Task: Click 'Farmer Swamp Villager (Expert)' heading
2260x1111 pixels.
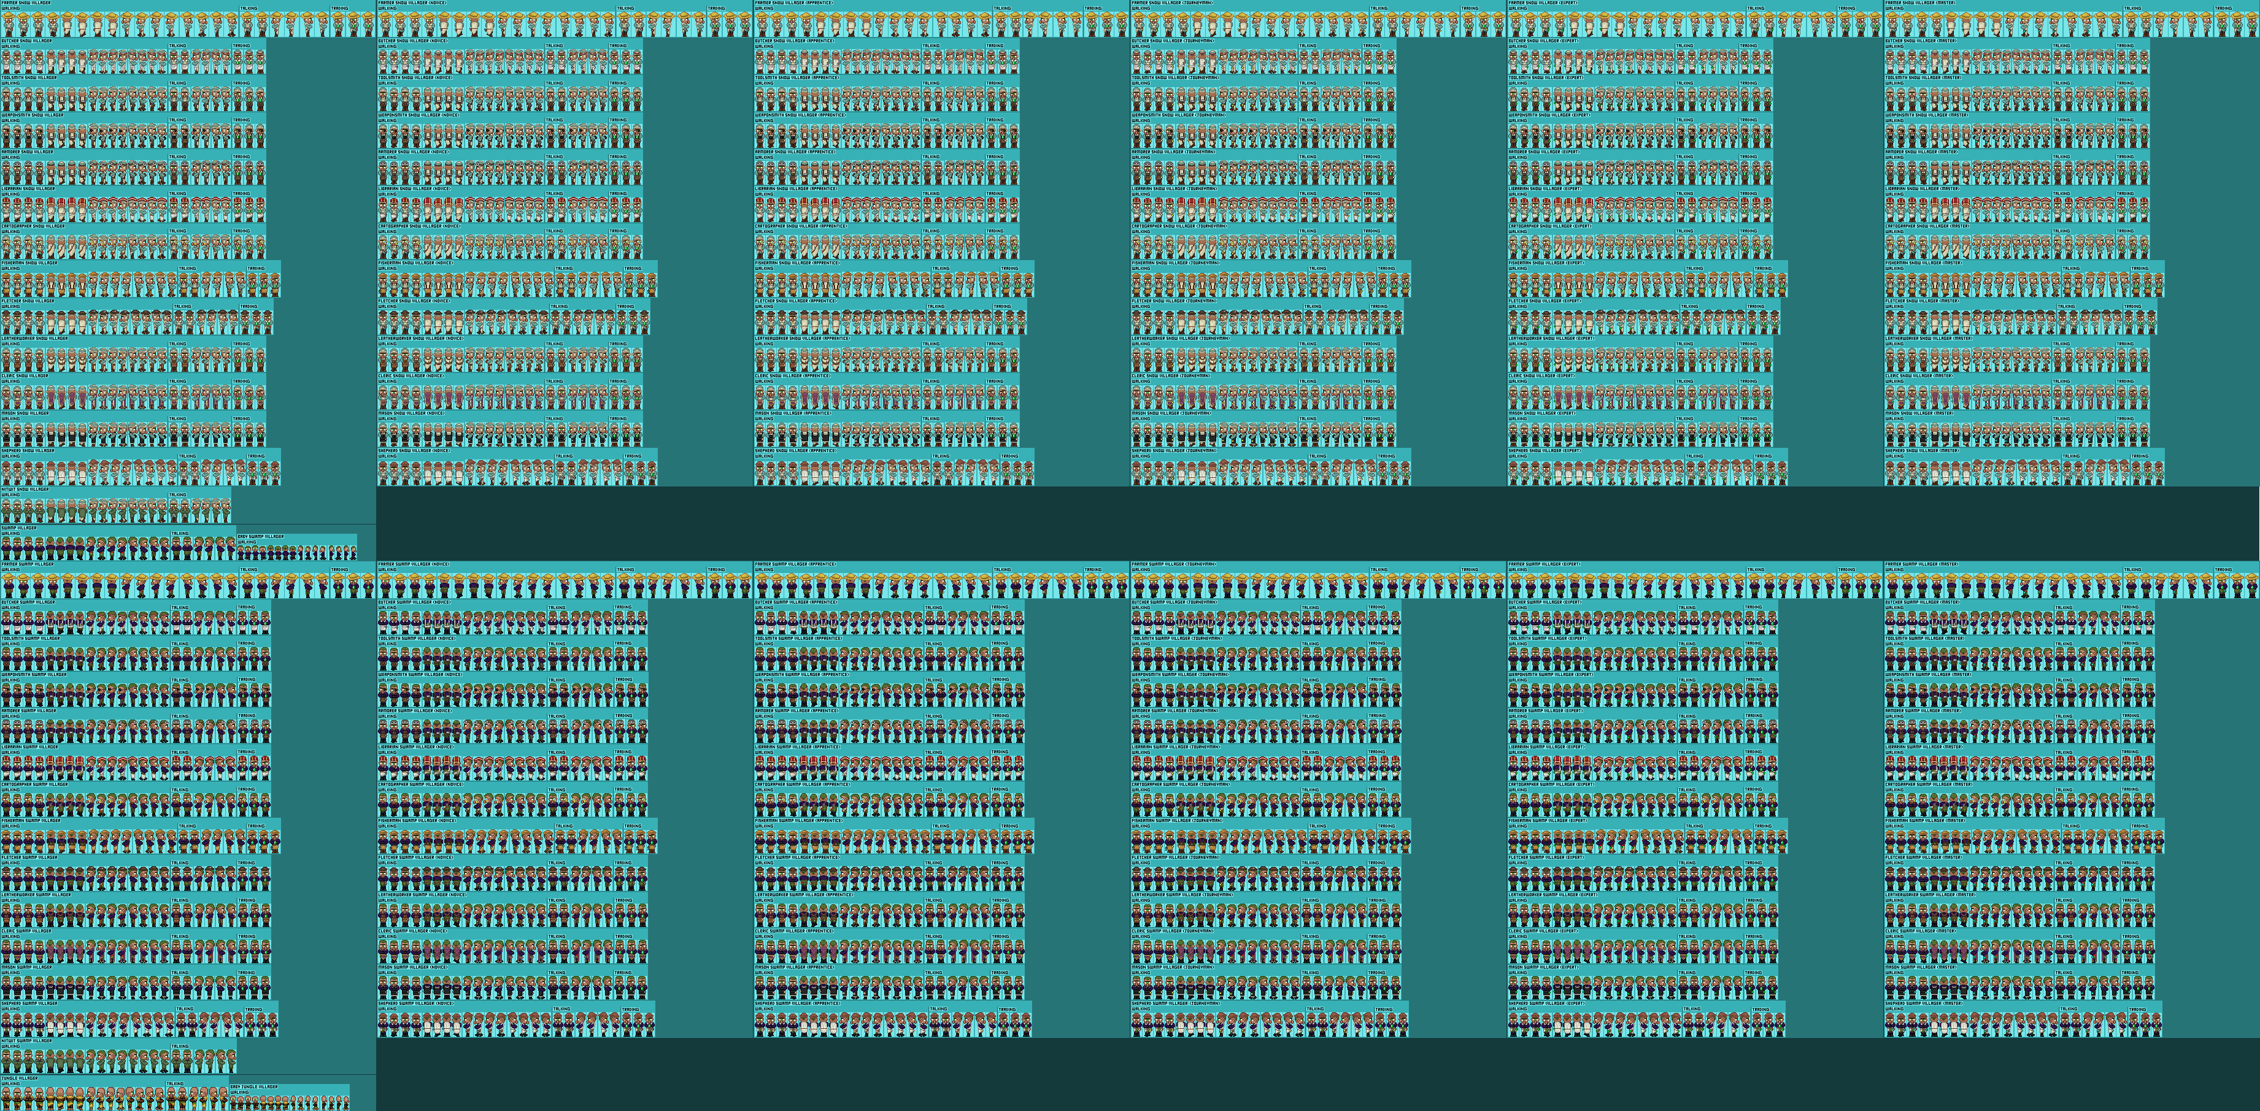Action: 1545,564
